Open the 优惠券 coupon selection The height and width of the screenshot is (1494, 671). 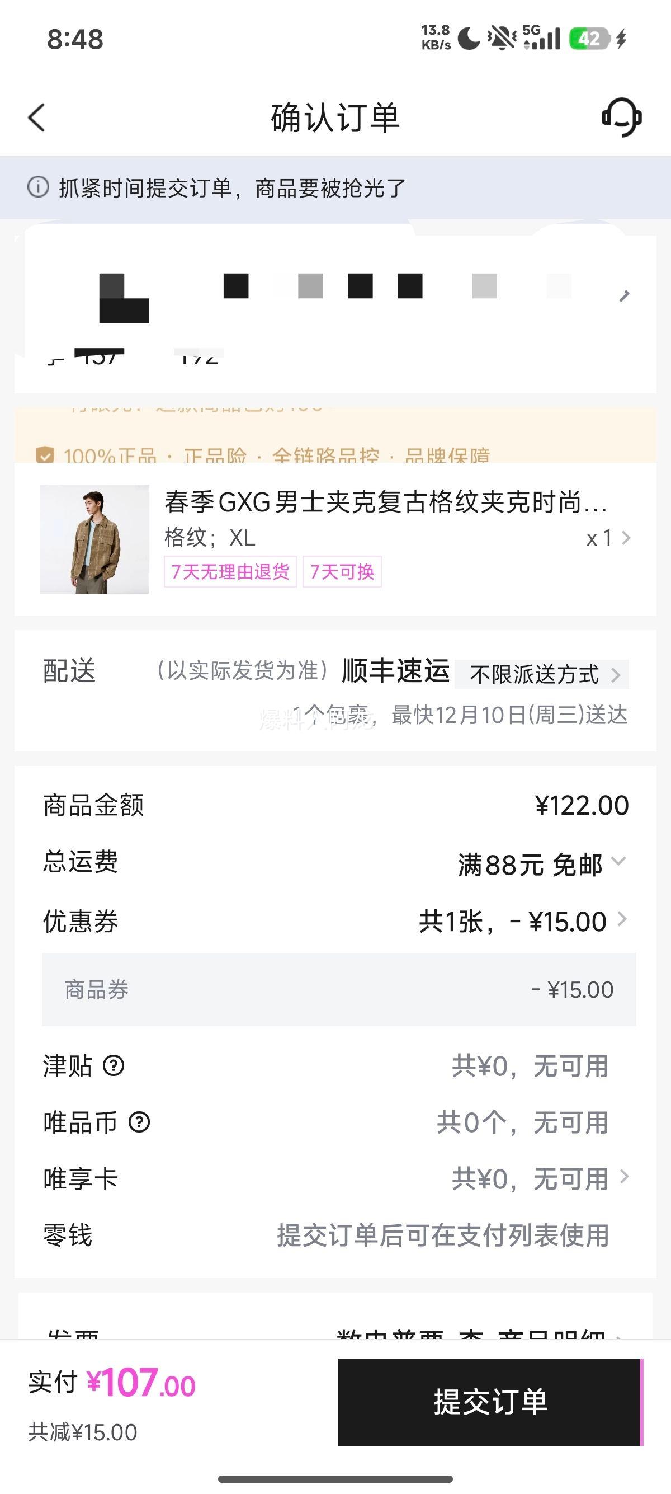tap(622, 920)
